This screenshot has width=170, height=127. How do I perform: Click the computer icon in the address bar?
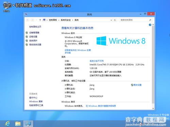(44, 20)
